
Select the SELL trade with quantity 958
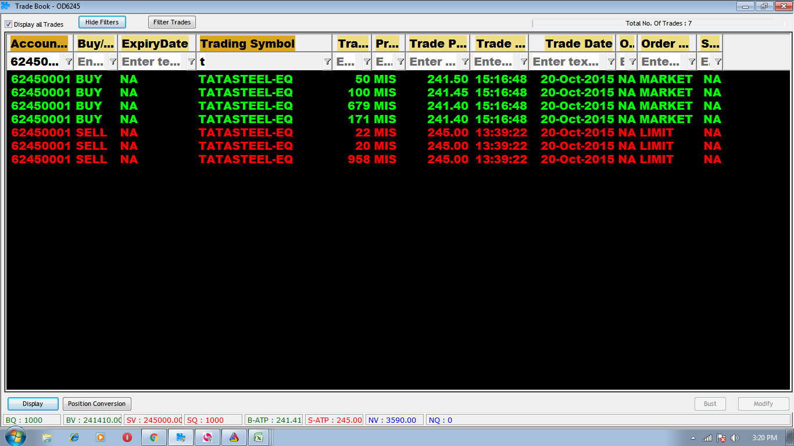[366, 159]
